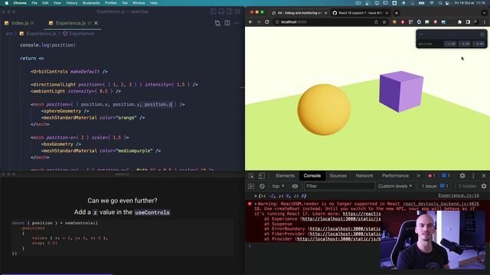Screen dimensions: 490x275
Task: Open DevTools settings gear
Action: tap(462, 176)
